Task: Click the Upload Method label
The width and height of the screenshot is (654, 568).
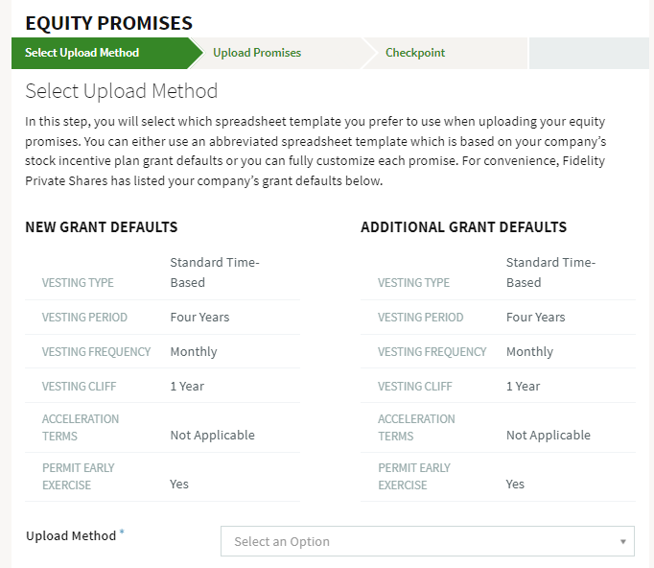Action: [71, 536]
